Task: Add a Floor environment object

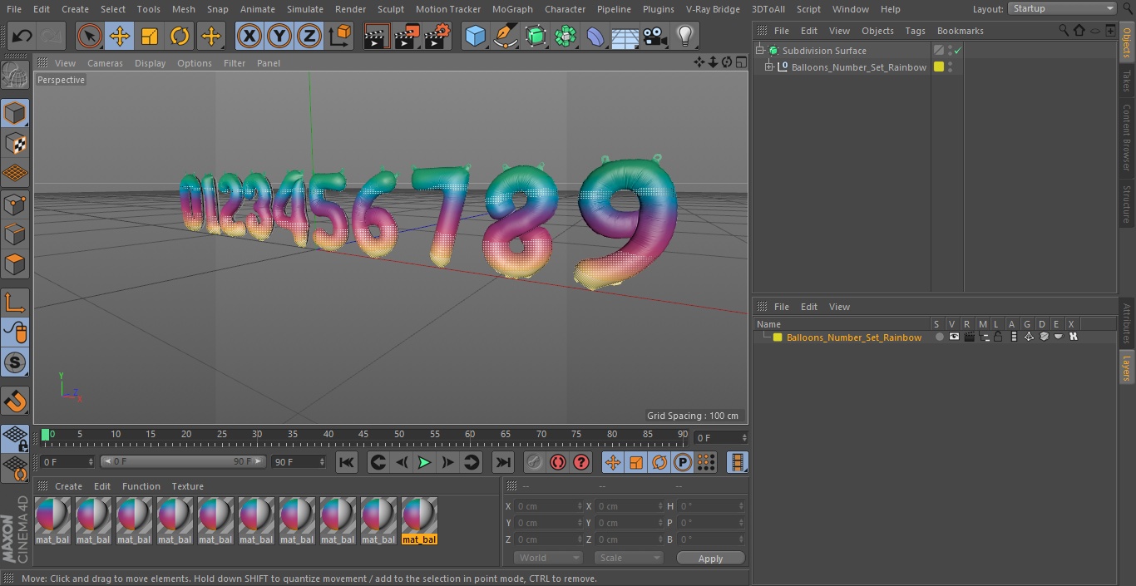Action: 625,37
